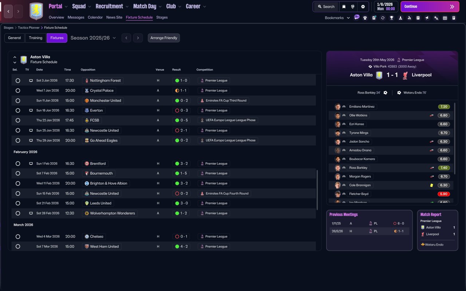
Task: Select the Chelsea fixture radio button
Action: 18,236
